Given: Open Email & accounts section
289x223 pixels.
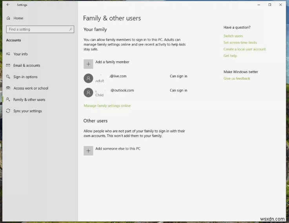Looking at the screenshot, I should [x=27, y=66].
